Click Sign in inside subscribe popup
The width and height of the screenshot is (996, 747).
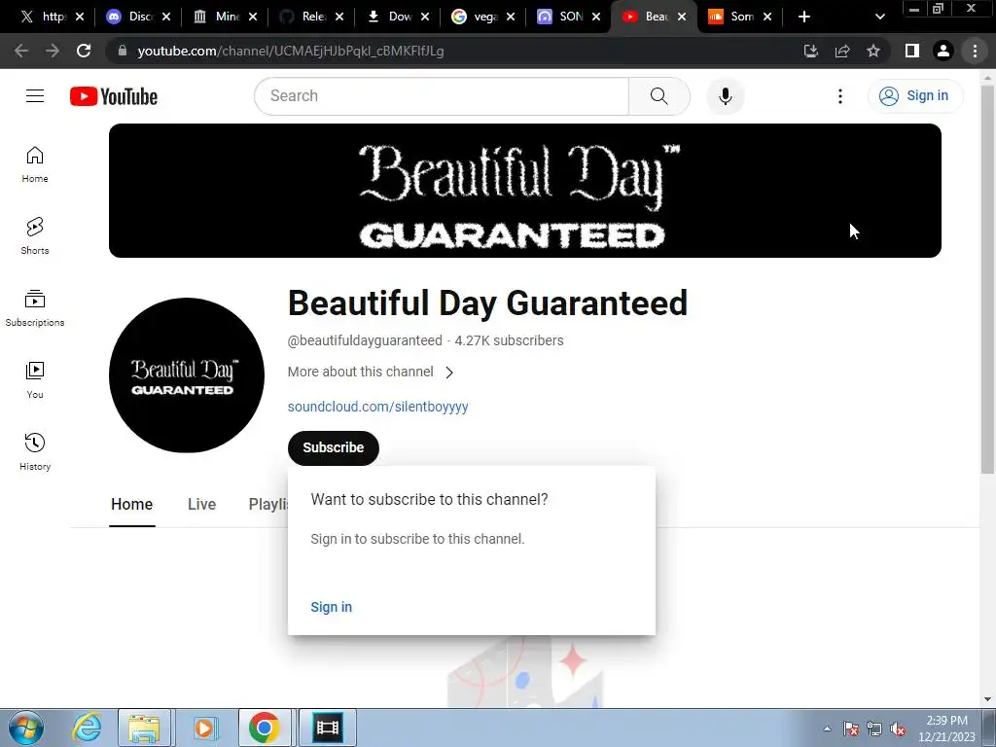331,607
